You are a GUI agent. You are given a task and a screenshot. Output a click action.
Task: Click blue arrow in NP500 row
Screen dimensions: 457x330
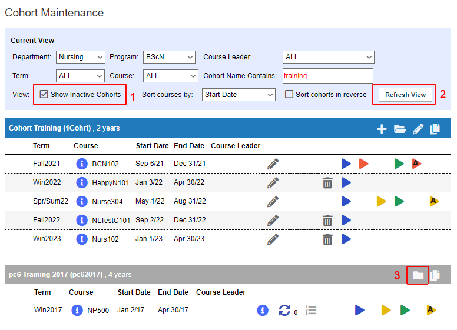(360, 310)
